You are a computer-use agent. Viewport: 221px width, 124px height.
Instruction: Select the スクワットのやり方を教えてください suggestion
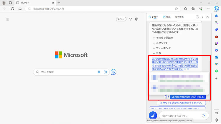(x=182, y=103)
